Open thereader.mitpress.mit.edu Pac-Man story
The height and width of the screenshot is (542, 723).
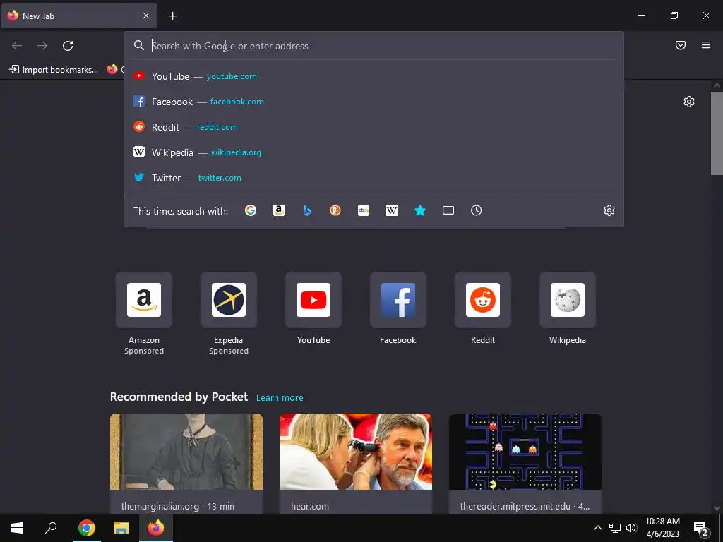tap(525, 463)
